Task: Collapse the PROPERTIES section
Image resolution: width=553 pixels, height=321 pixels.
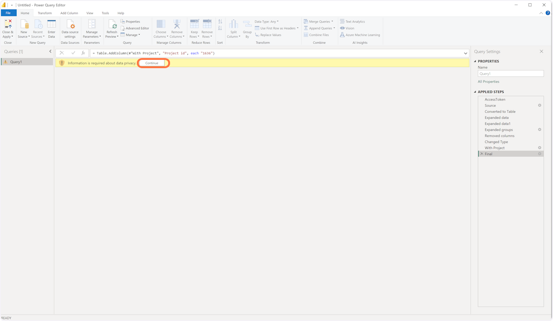Action: (475, 61)
